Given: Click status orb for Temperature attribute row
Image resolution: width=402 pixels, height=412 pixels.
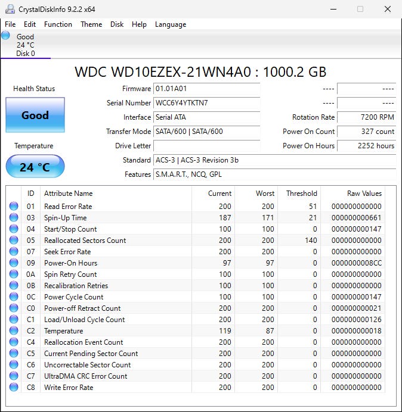Looking at the screenshot, I should click(14, 330).
